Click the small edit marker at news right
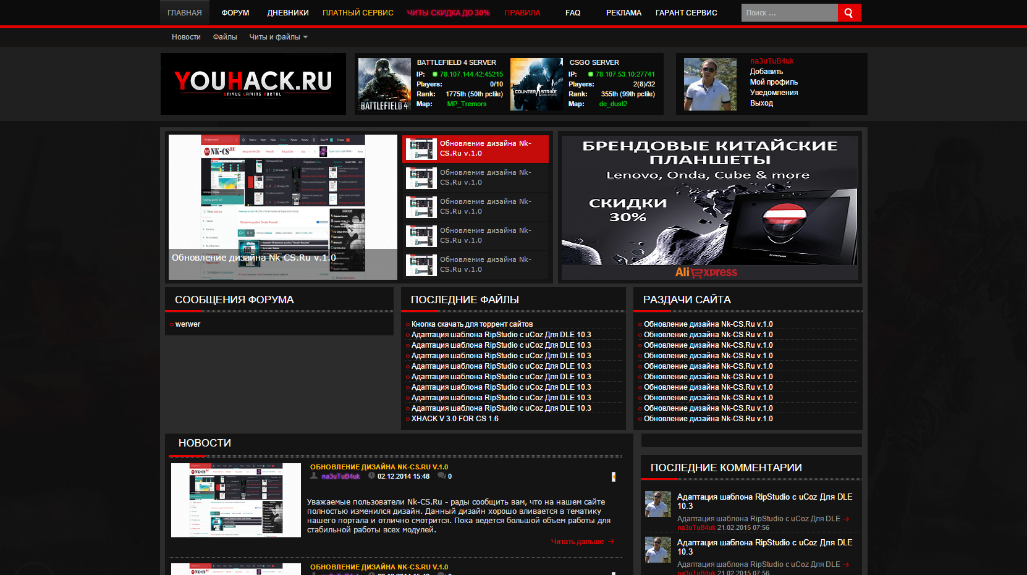Viewport: 1027px width, 575px height. 613,477
